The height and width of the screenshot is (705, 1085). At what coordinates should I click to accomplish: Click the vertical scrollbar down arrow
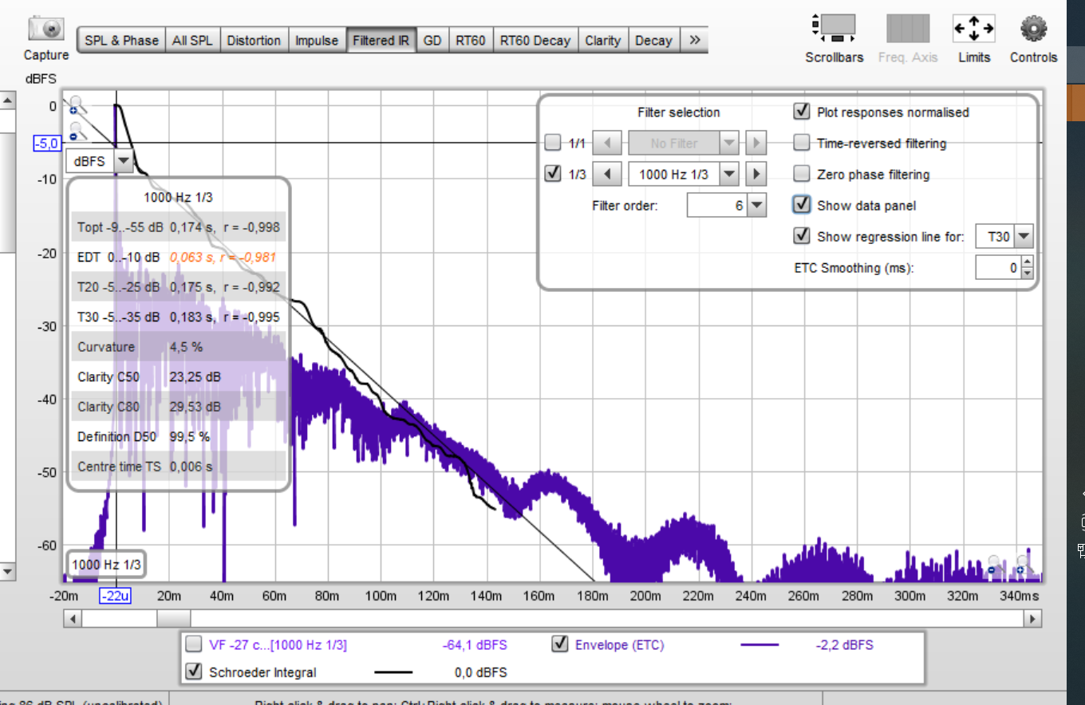click(7, 571)
